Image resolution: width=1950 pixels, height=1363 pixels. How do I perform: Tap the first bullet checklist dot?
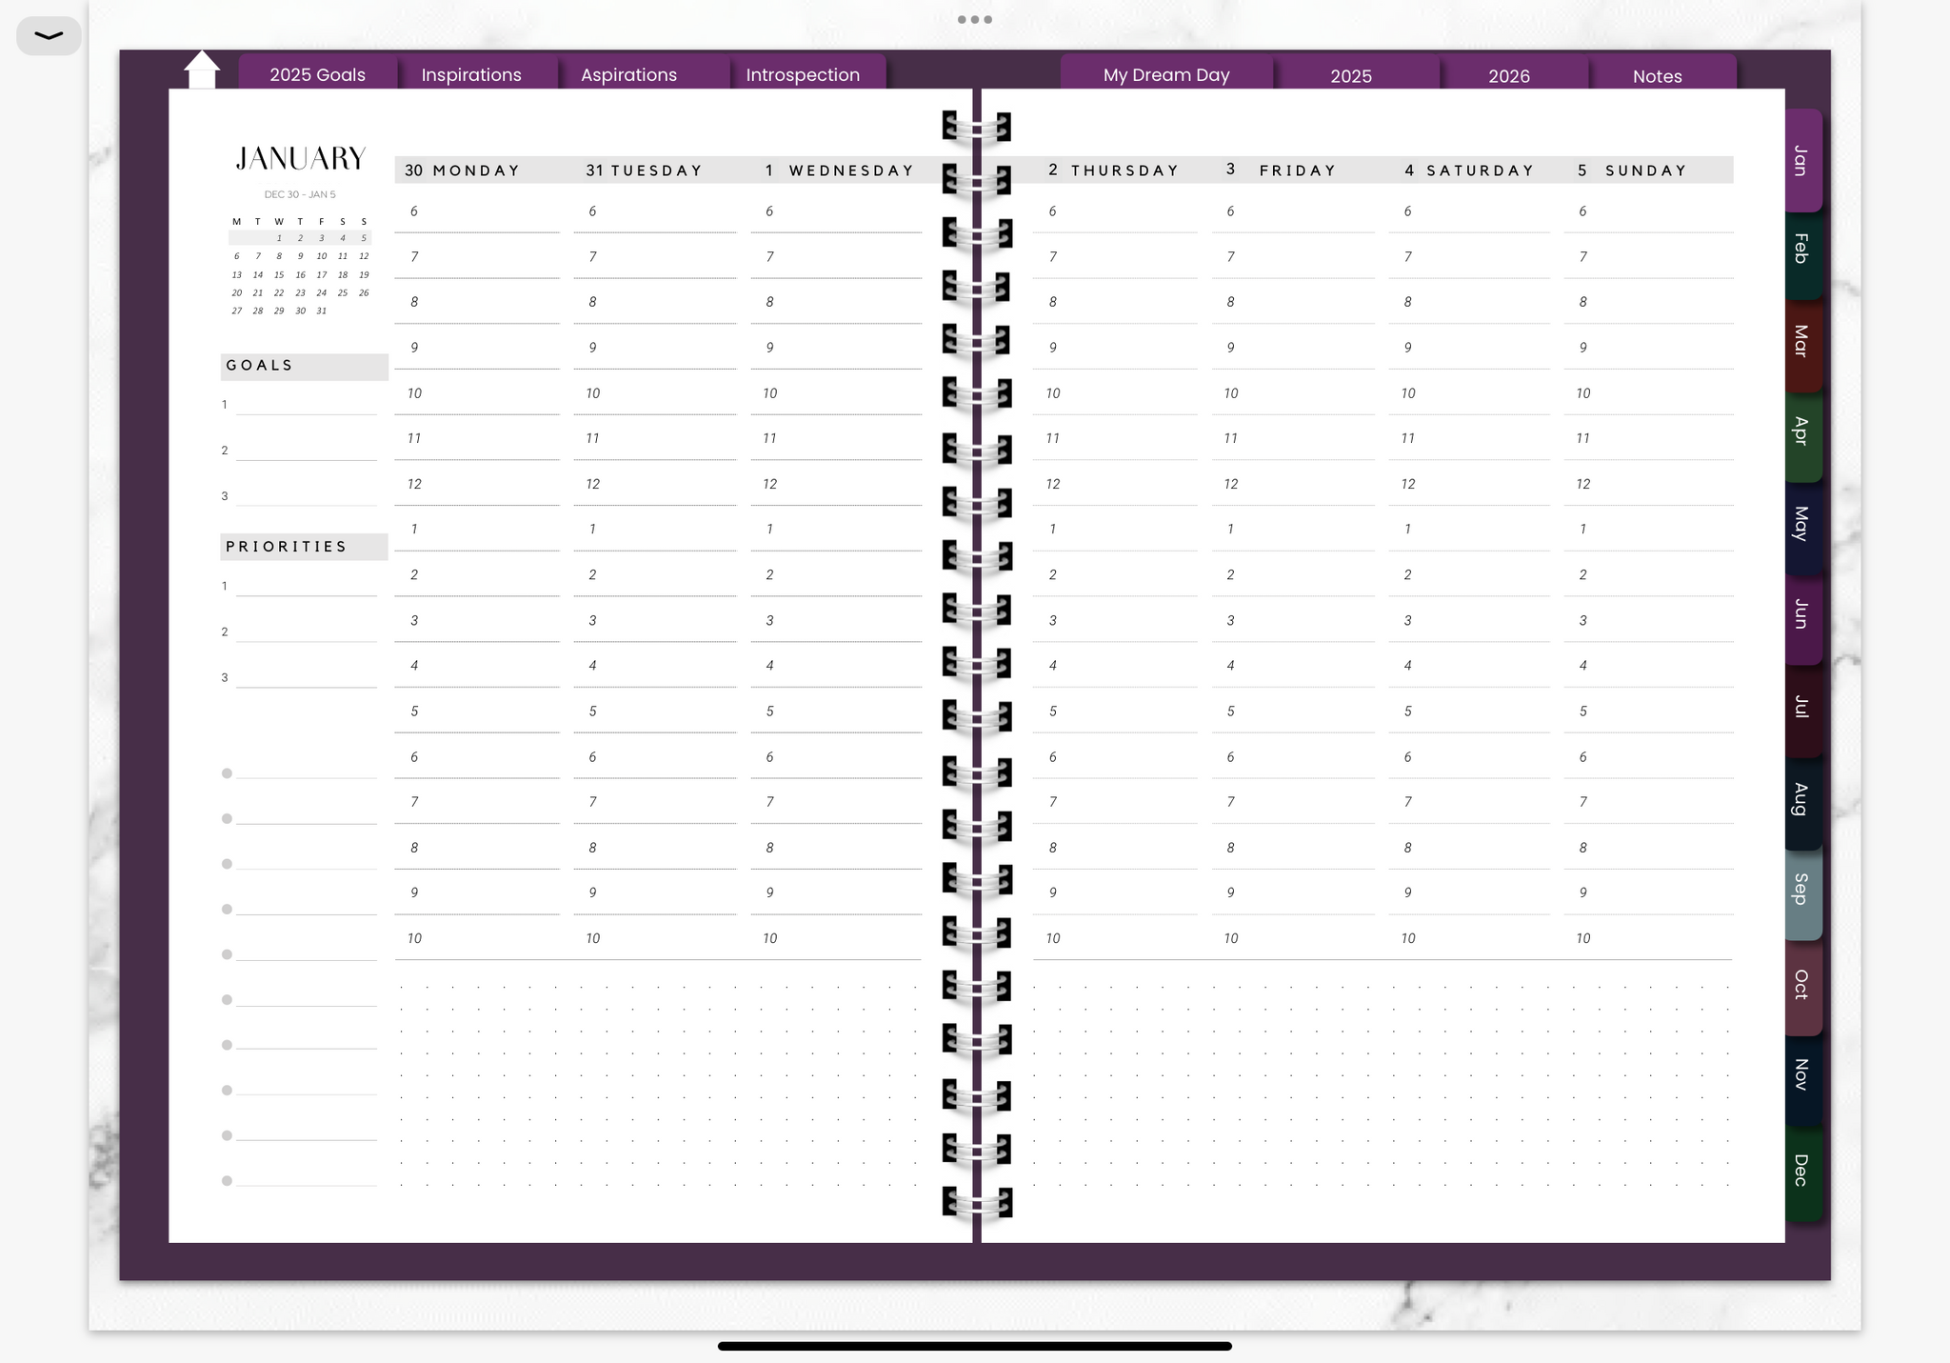227,773
